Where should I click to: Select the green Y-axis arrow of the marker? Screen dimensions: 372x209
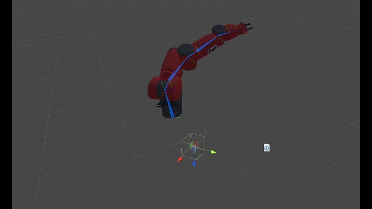pos(214,152)
